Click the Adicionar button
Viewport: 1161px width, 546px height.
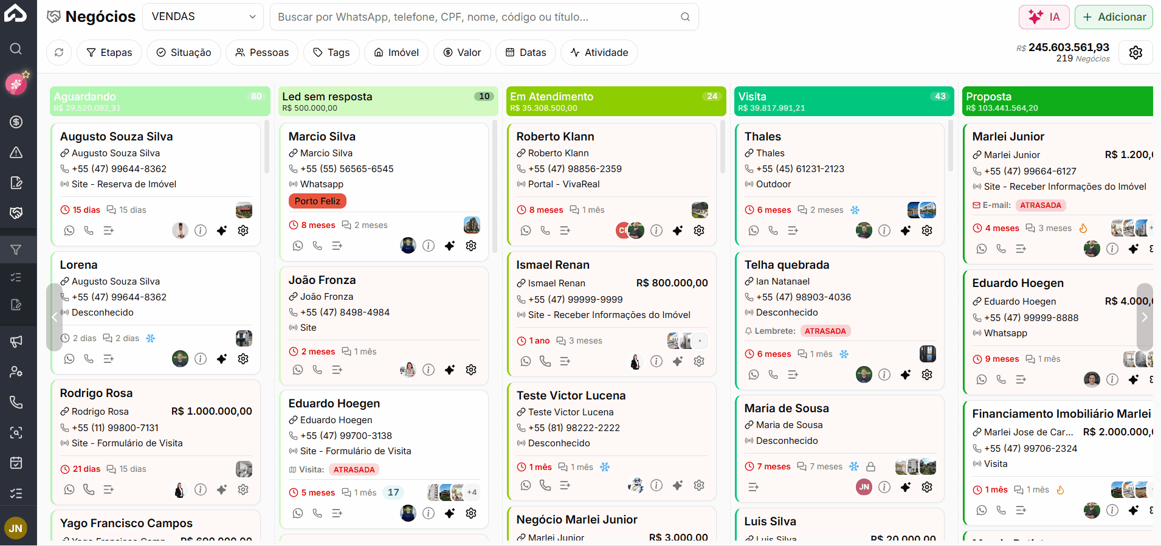pos(1114,17)
